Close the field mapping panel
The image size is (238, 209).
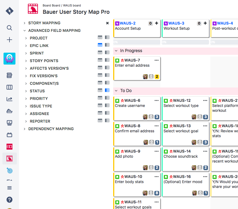click(x=107, y=23)
